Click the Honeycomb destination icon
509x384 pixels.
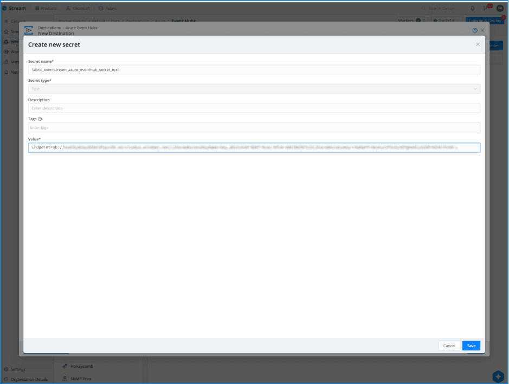click(x=65, y=366)
